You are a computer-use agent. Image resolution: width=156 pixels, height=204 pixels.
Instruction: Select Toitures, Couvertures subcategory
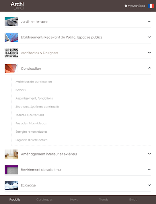30,115
